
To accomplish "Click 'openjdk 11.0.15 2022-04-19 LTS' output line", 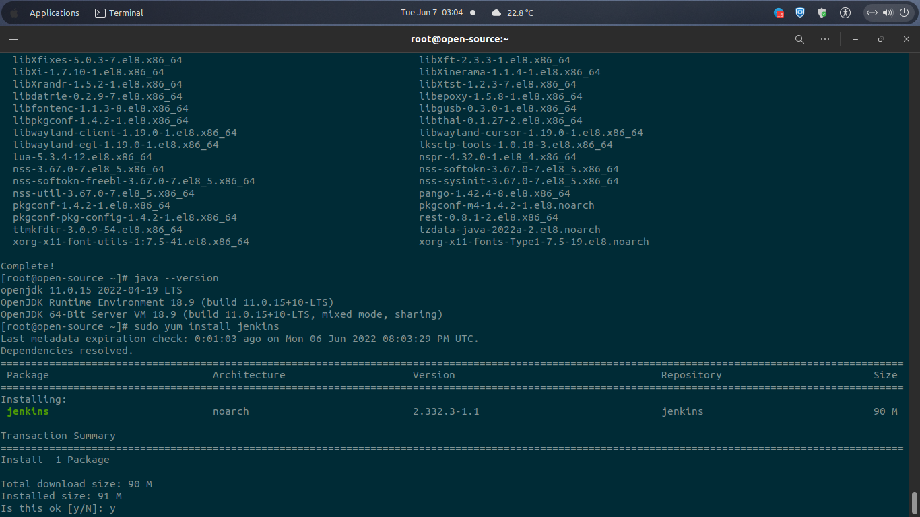I will coord(92,290).
